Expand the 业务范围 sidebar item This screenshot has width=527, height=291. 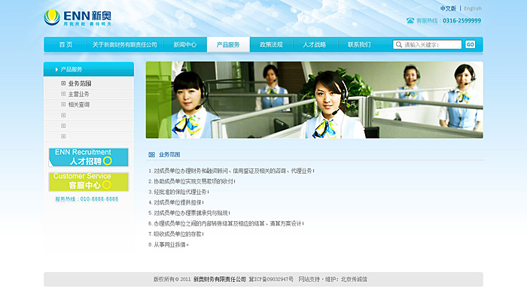pos(63,83)
